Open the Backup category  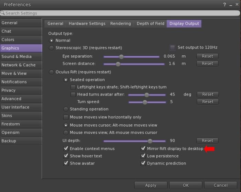pos(21,141)
